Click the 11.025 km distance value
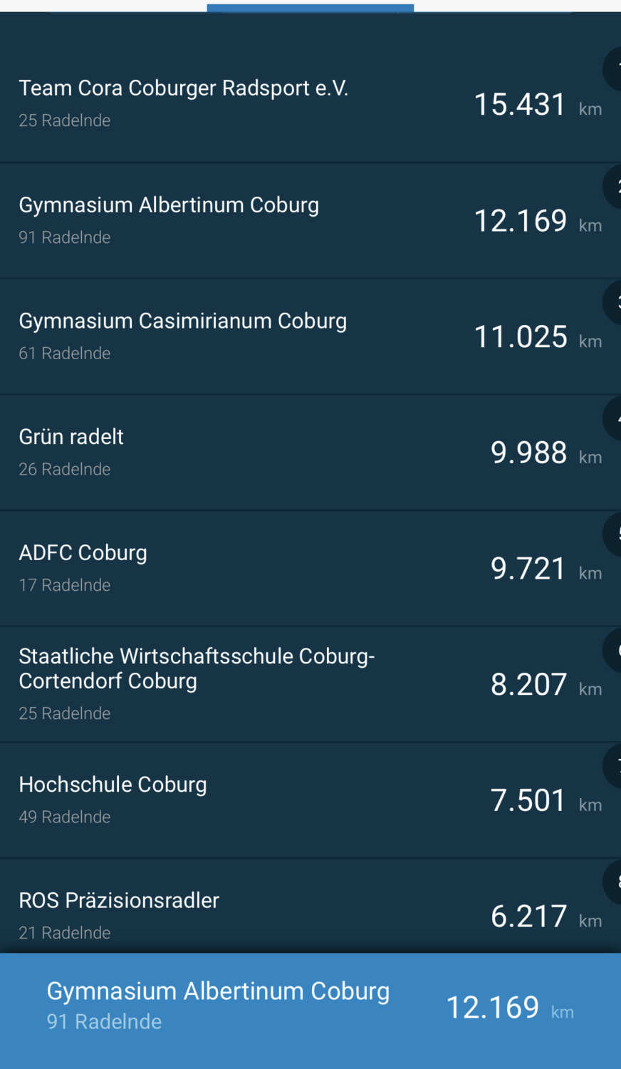The image size is (621, 1069). coord(521,337)
